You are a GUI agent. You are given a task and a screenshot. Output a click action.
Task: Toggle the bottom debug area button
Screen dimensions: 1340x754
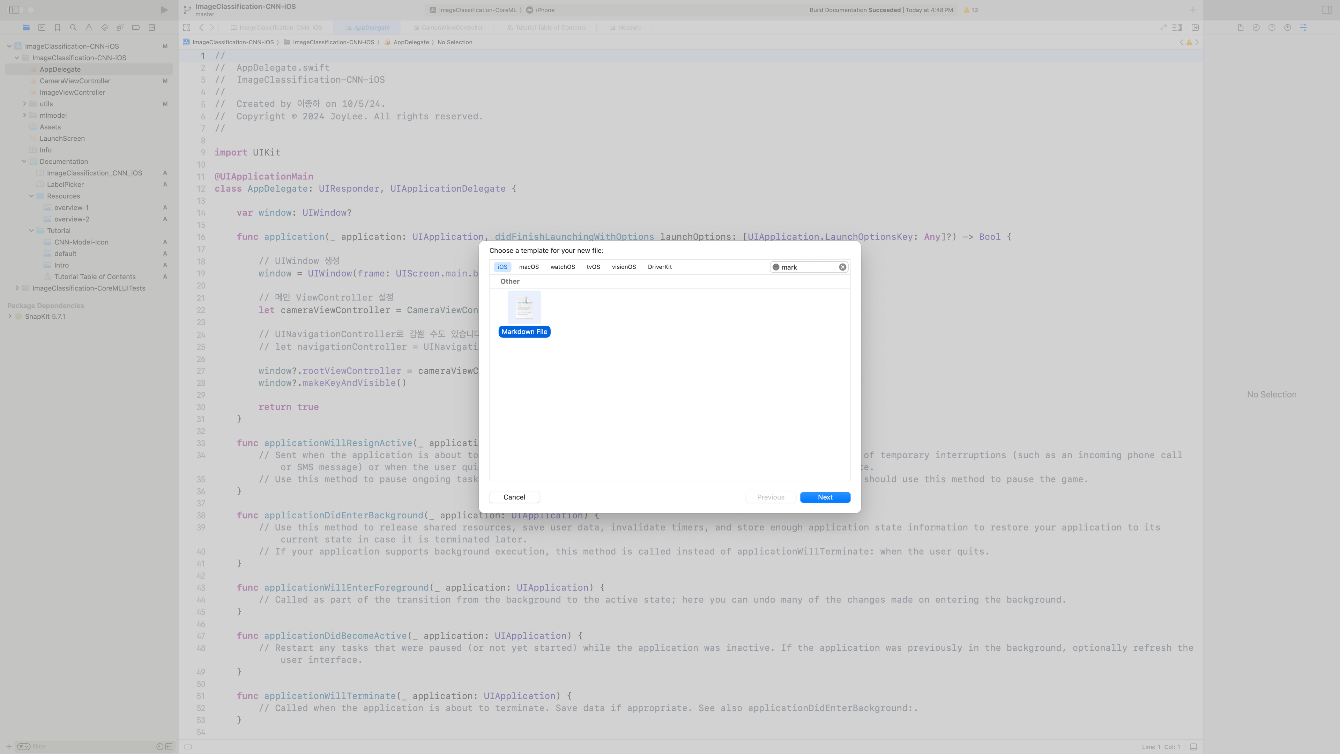pyautogui.click(x=1193, y=747)
